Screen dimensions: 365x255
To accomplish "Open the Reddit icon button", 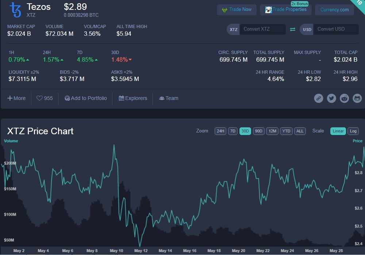I will click(x=344, y=98).
